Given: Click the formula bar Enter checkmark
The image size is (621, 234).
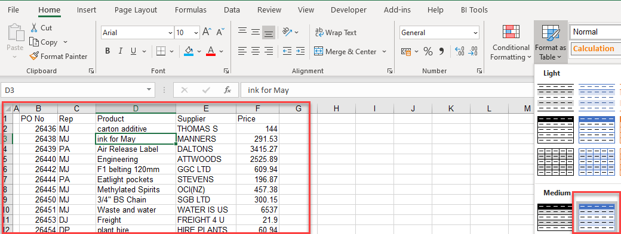Looking at the screenshot, I should 206,90.
